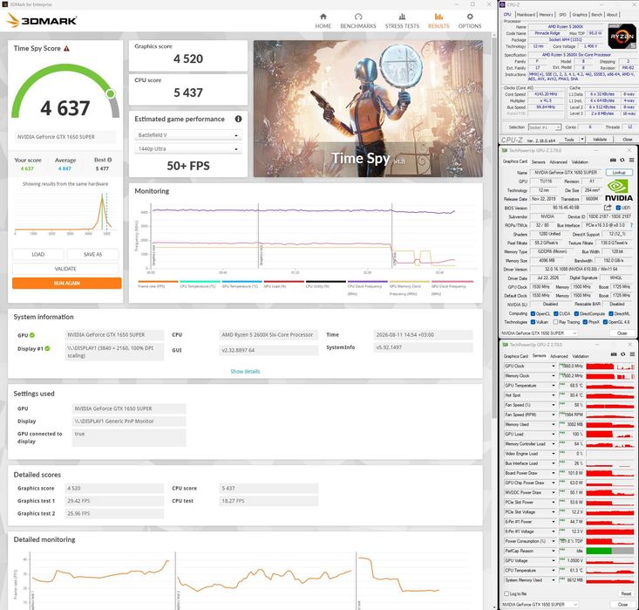Open the Socket #1 selection dropdown in CPU-Z
Image resolution: width=639 pixels, height=610 pixels.
click(x=545, y=127)
